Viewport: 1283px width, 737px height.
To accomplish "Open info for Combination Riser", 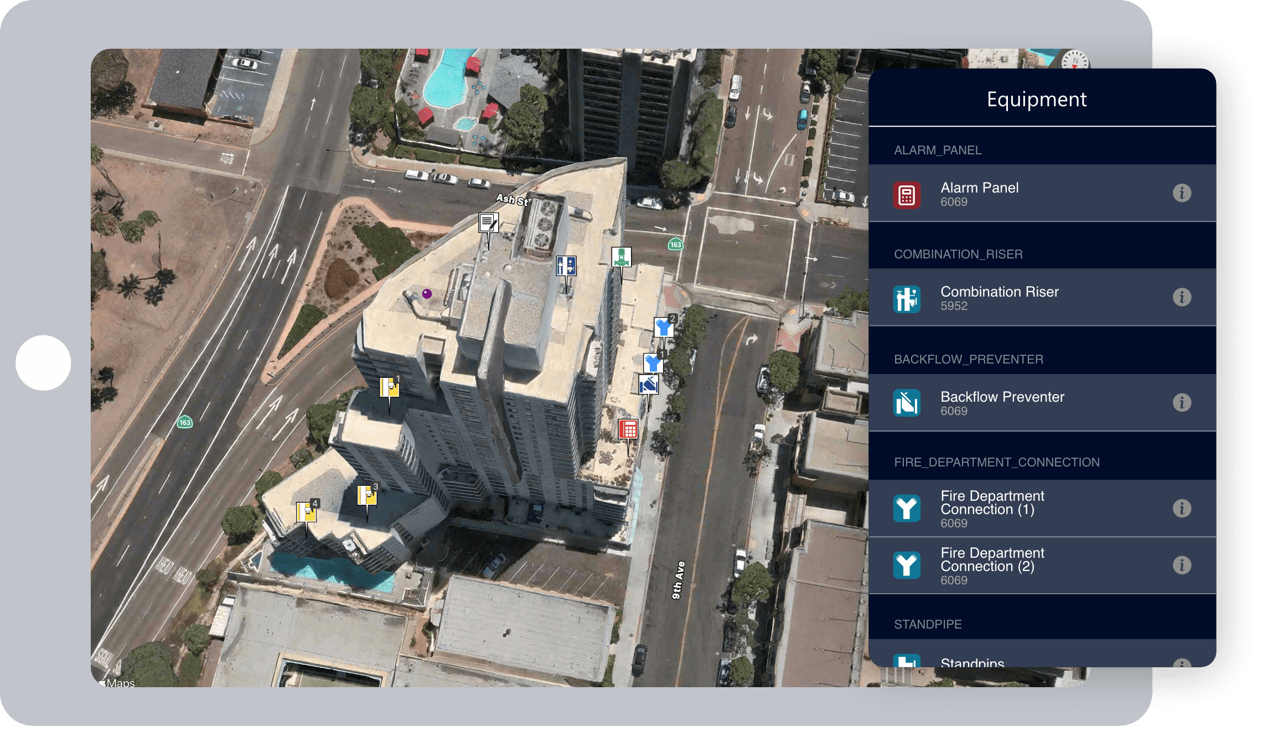I will [1181, 297].
